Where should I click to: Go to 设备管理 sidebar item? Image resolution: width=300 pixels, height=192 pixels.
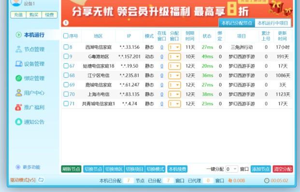tap(30, 64)
